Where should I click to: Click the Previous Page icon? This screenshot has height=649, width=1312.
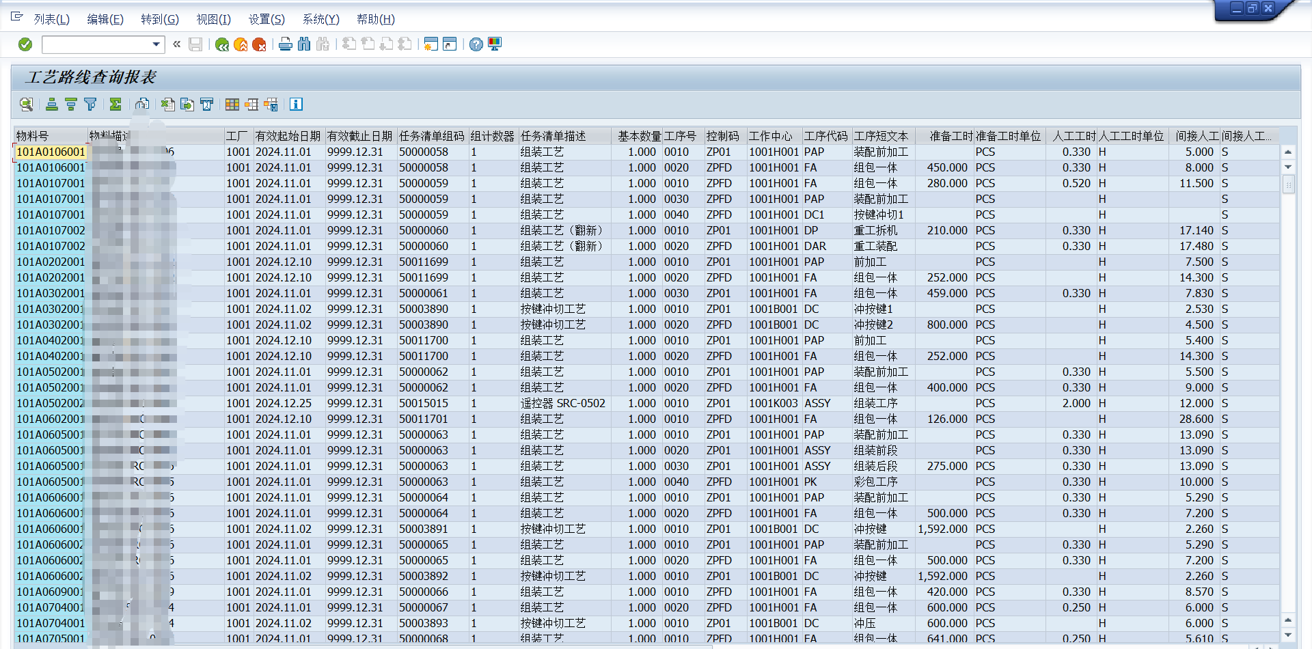click(368, 44)
